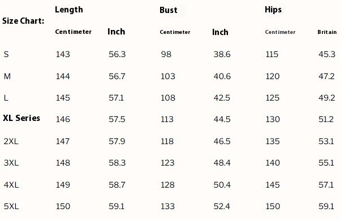Click bust centimeter value 113

(167, 119)
